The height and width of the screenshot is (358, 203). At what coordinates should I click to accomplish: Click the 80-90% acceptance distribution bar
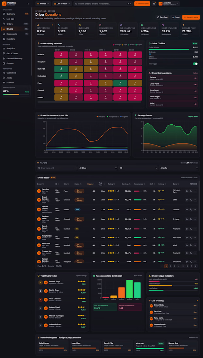[x=122, y=293]
